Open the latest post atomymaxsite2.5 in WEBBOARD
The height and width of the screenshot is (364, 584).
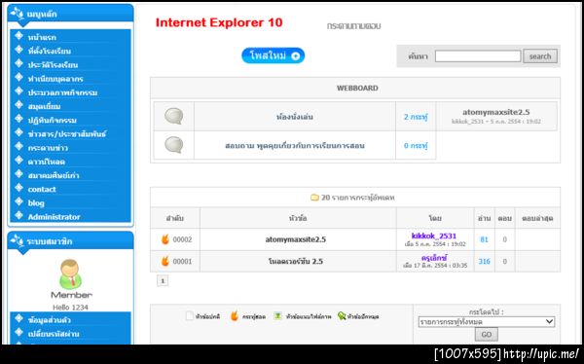click(496, 112)
